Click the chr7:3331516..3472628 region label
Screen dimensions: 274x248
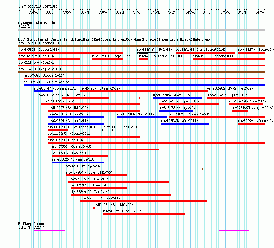[x=38, y=6]
